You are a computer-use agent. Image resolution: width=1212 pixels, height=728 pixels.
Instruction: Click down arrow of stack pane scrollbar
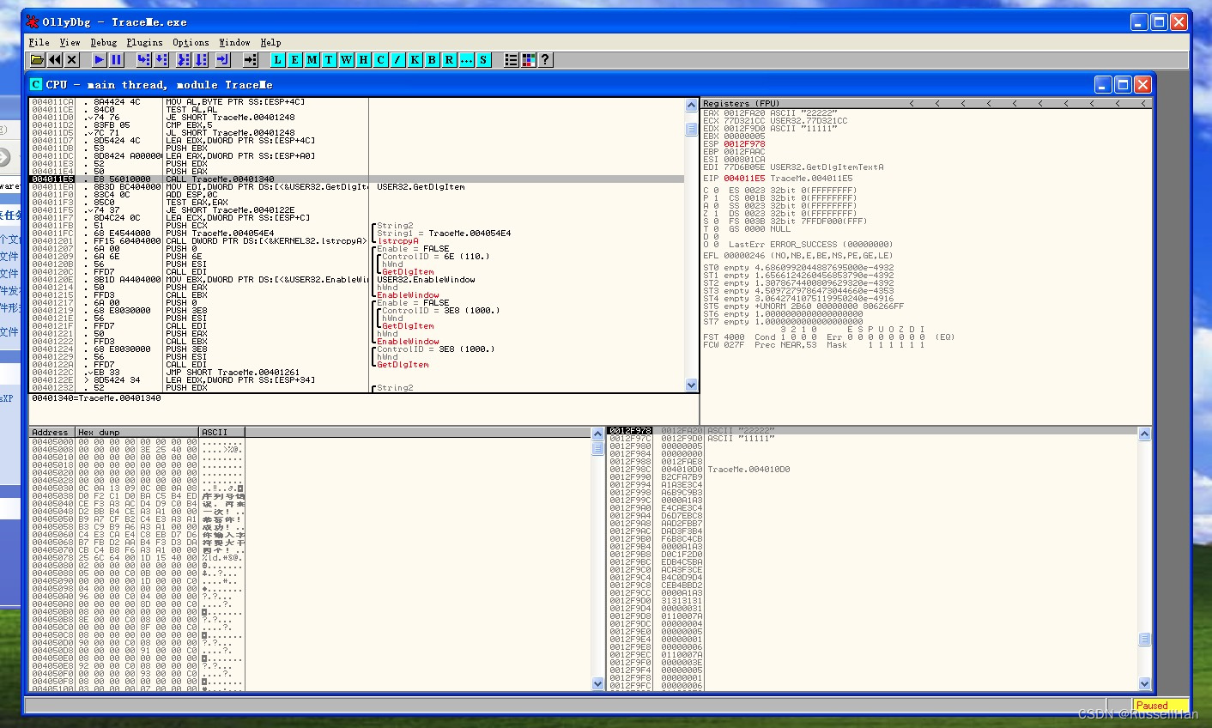click(1144, 684)
